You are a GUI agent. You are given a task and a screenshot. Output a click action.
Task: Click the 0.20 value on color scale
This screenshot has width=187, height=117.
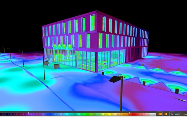[4, 115]
